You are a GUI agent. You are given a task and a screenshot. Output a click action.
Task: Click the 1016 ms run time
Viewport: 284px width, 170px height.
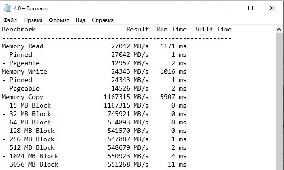point(173,71)
